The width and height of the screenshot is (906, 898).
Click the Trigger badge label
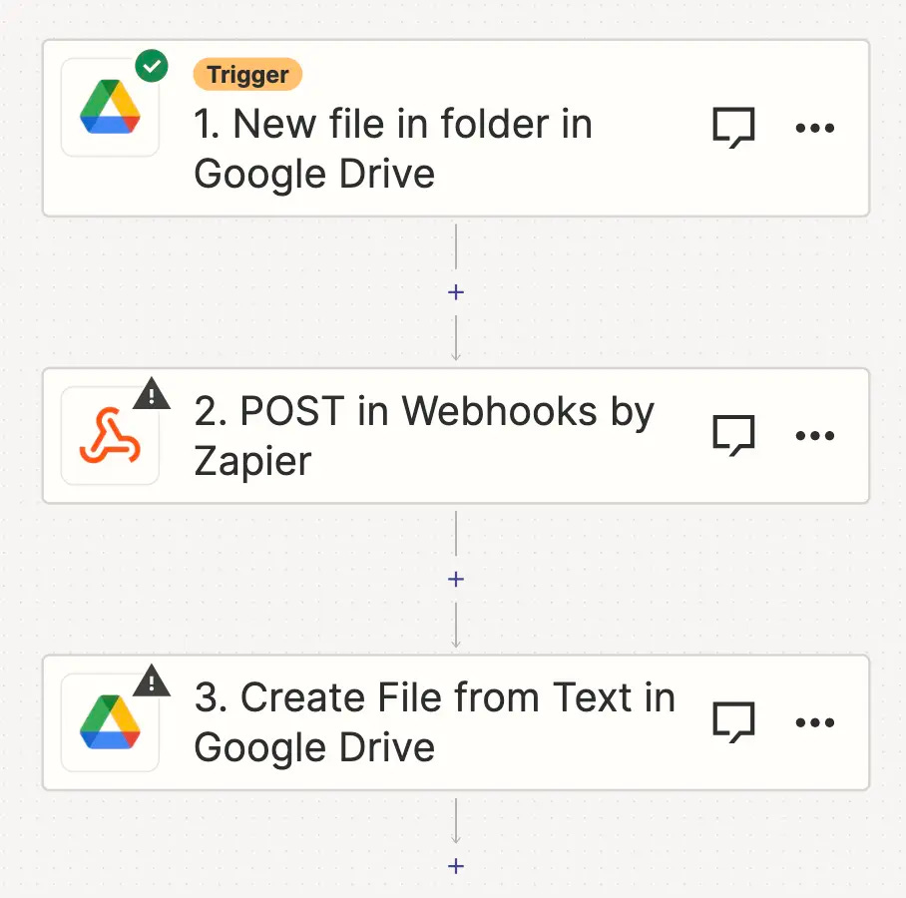point(247,75)
